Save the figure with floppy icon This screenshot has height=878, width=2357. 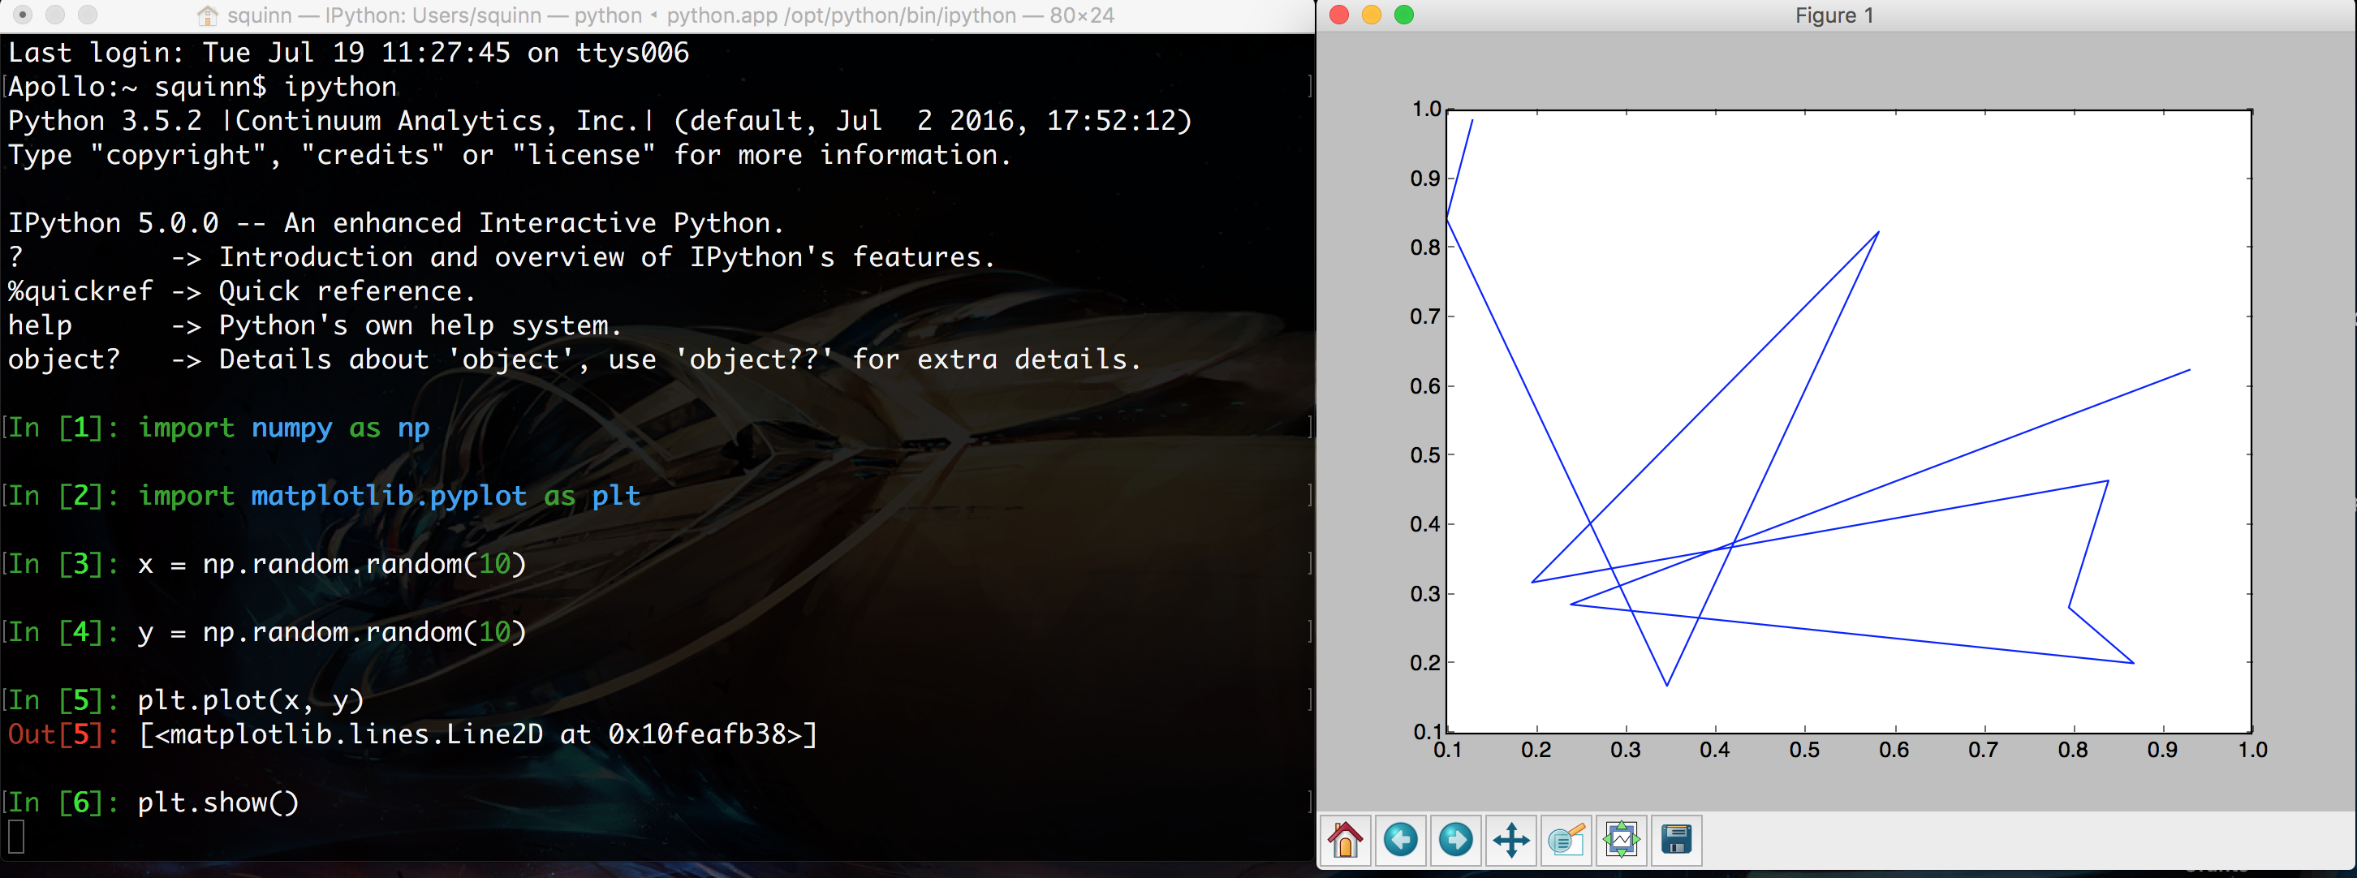[x=1676, y=840]
